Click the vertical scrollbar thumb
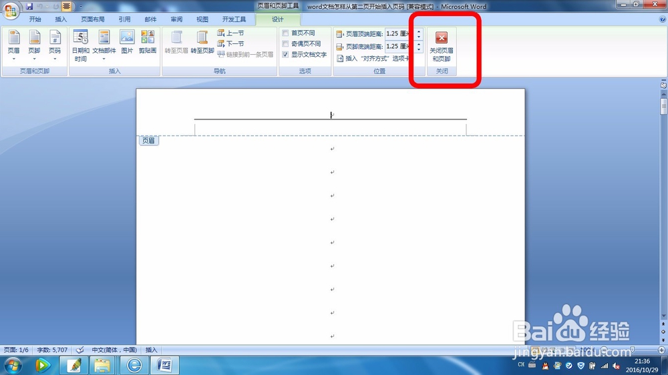Image resolution: width=668 pixels, height=375 pixels. tap(663, 106)
